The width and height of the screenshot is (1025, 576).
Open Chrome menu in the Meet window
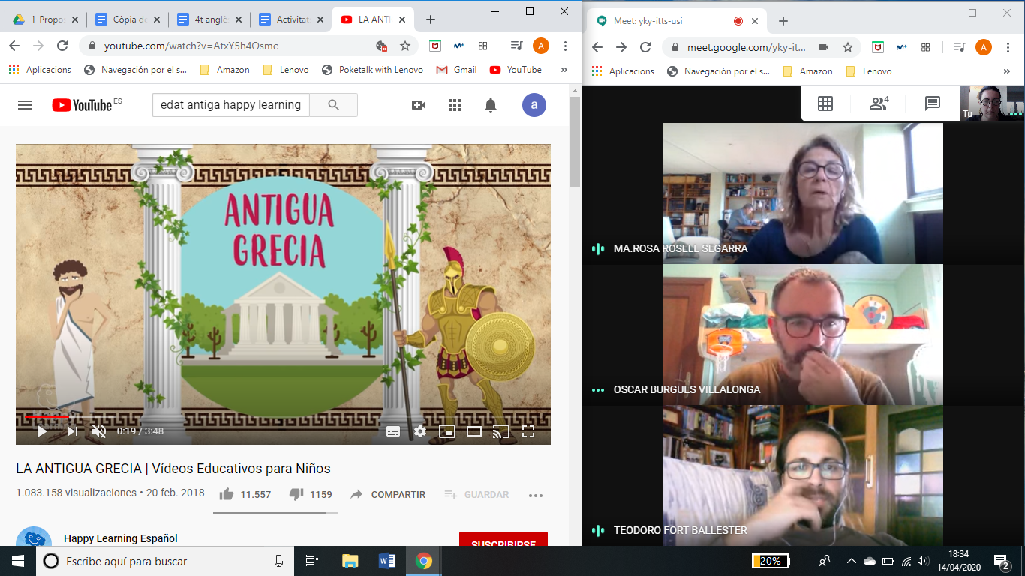pyautogui.click(x=1008, y=47)
